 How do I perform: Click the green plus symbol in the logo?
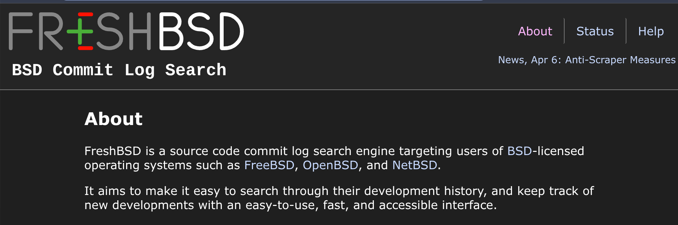[80, 31]
